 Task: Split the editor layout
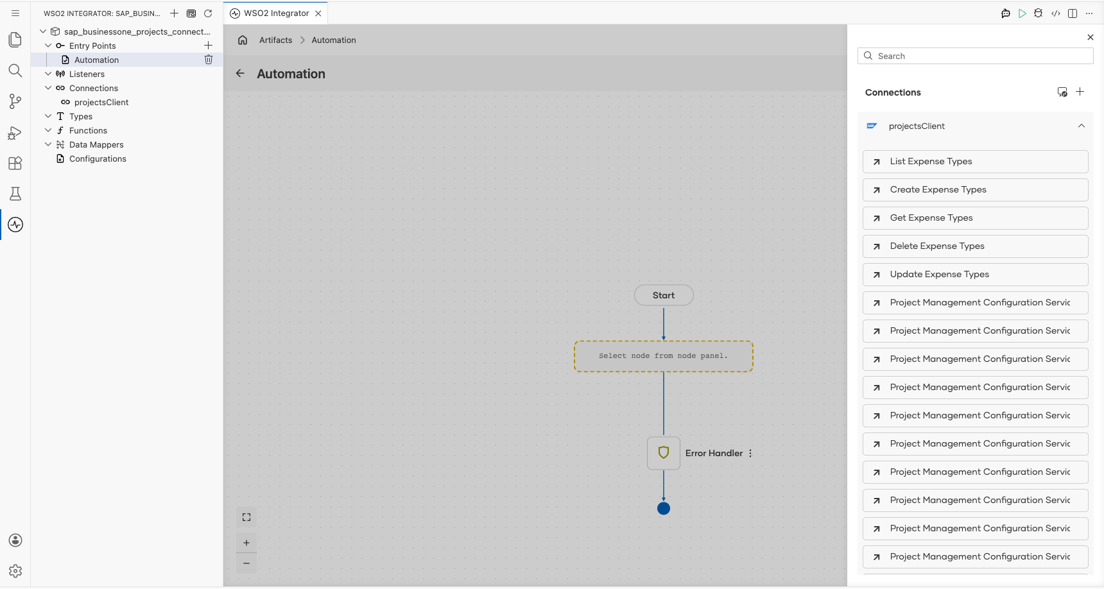pyautogui.click(x=1073, y=13)
